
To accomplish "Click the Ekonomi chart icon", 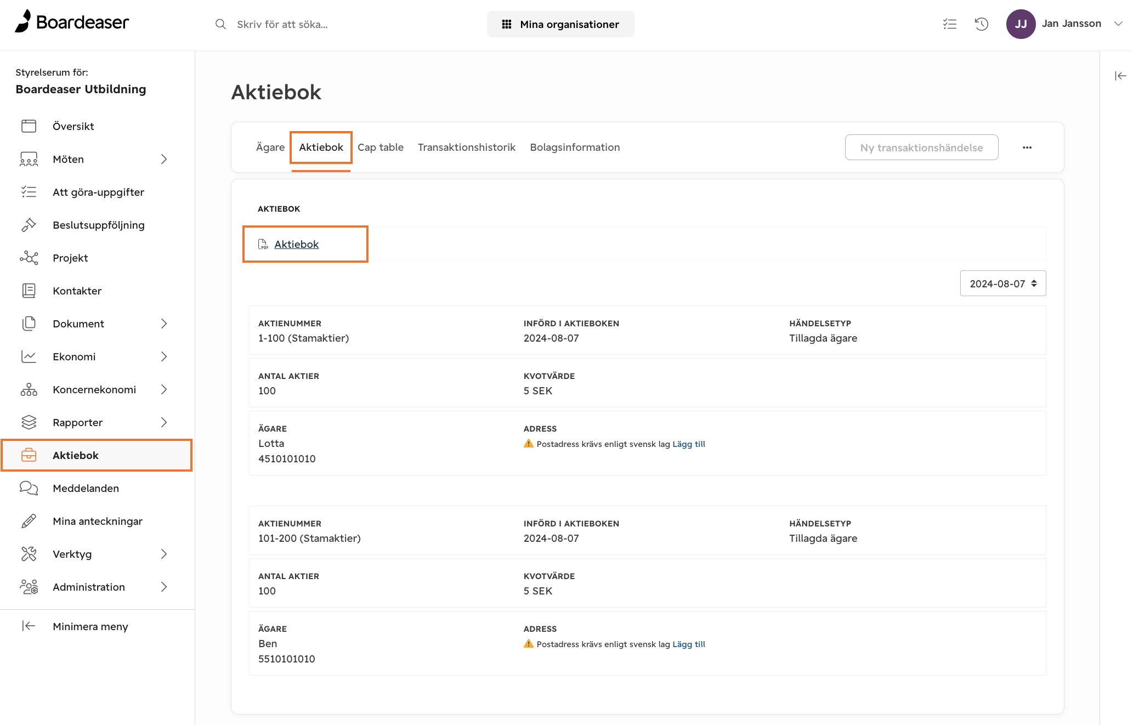I will click(x=29, y=356).
